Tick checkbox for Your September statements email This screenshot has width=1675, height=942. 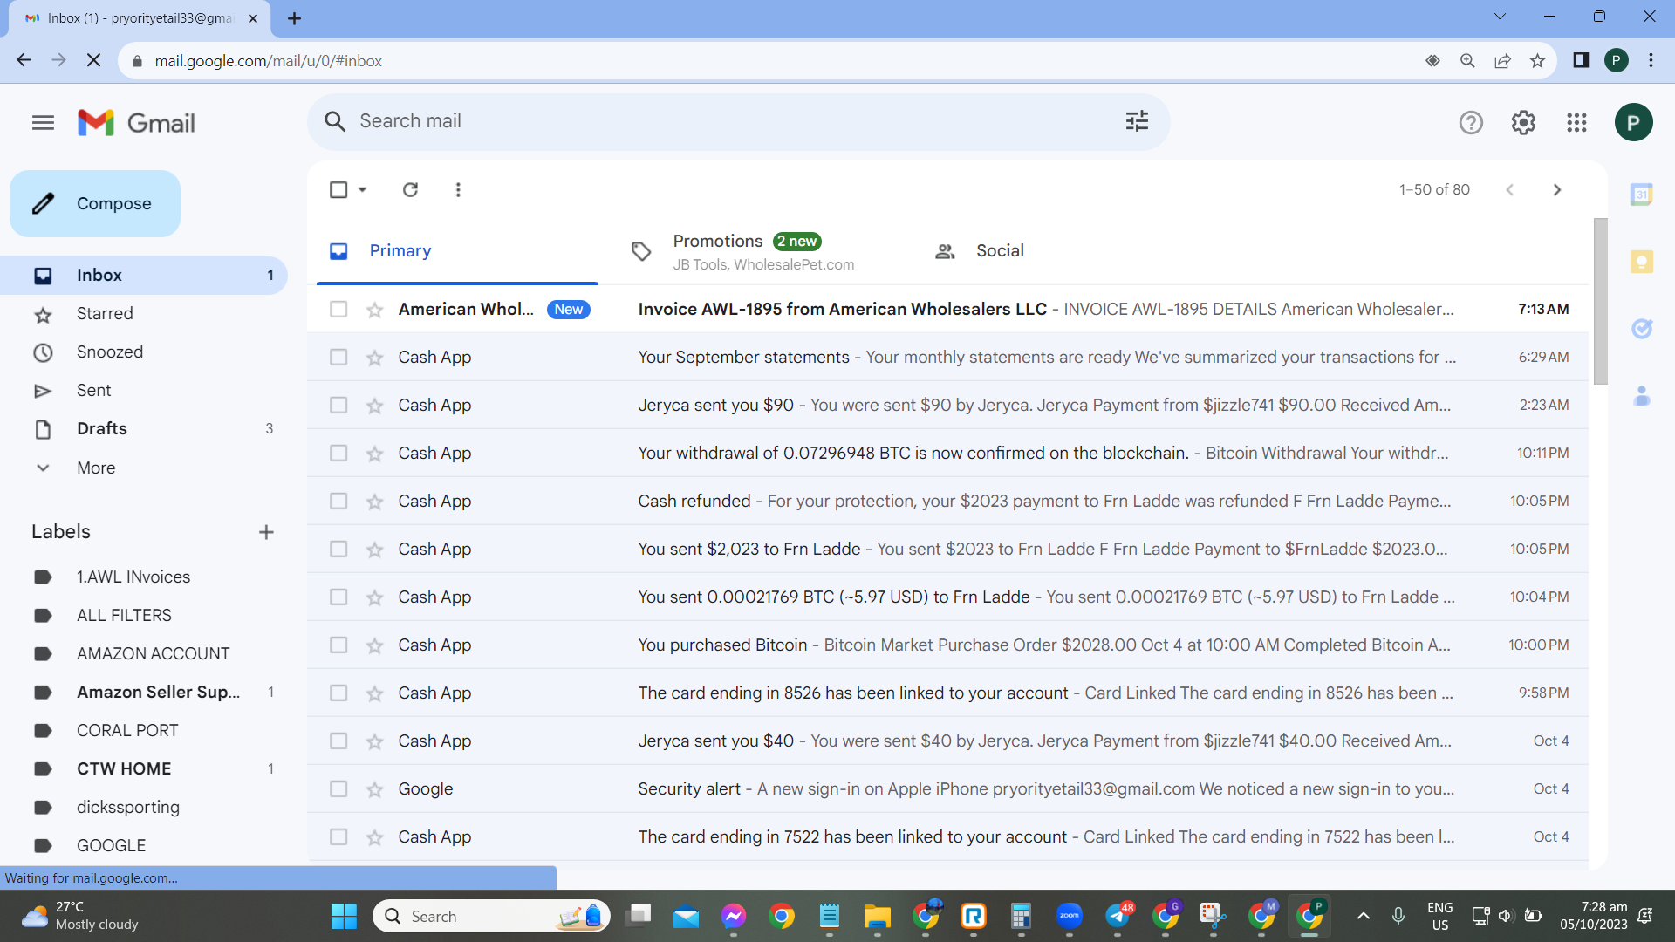[x=338, y=358]
